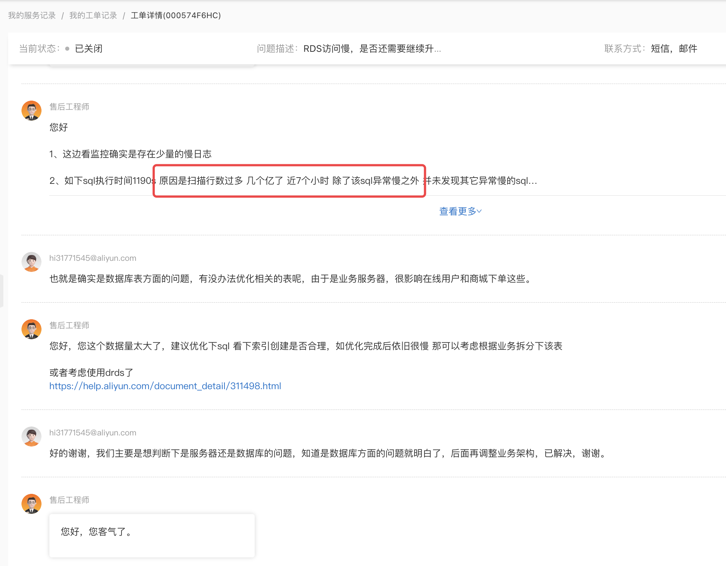Click first hi31771545@aliyun.com username
Image resolution: width=726 pixels, height=566 pixels.
(x=93, y=258)
